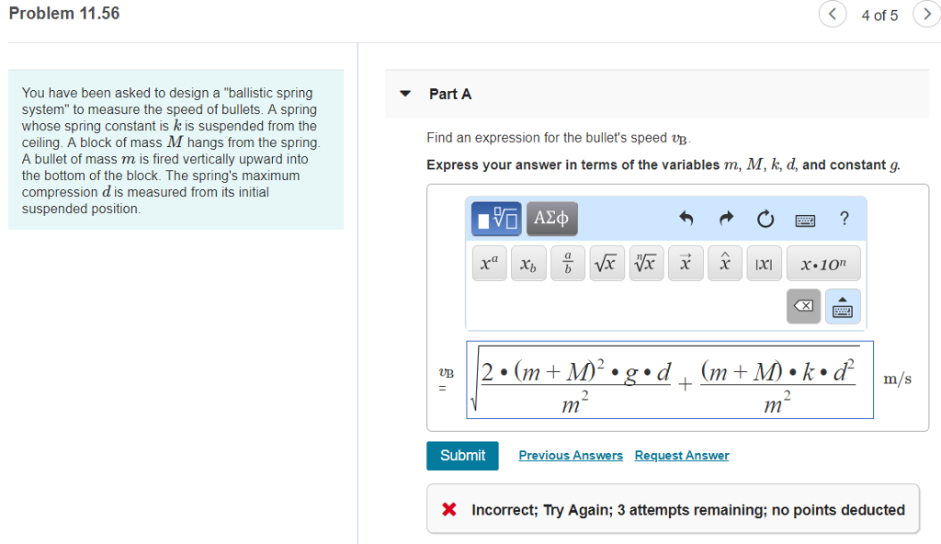Image resolution: width=941 pixels, height=544 pixels.
Task: Open equation editor help via question mark
Action: pos(844,218)
